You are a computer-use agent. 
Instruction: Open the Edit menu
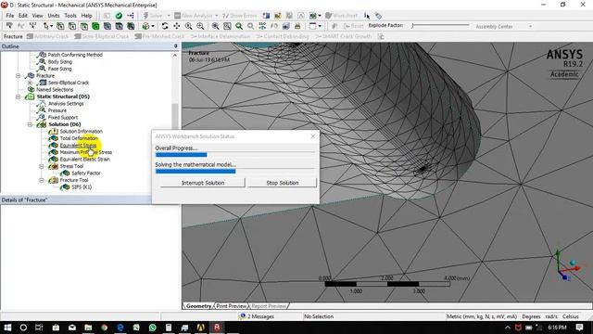click(x=23, y=16)
